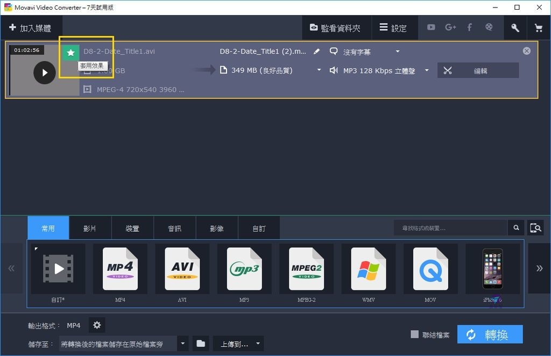Click the format search input field
Screen dimensions: 551x356
450,228
